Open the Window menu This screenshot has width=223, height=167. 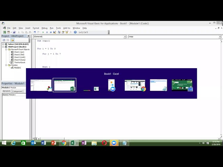76,28
